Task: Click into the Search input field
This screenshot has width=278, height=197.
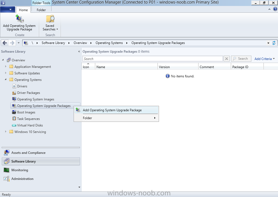Action: [x=152, y=59]
